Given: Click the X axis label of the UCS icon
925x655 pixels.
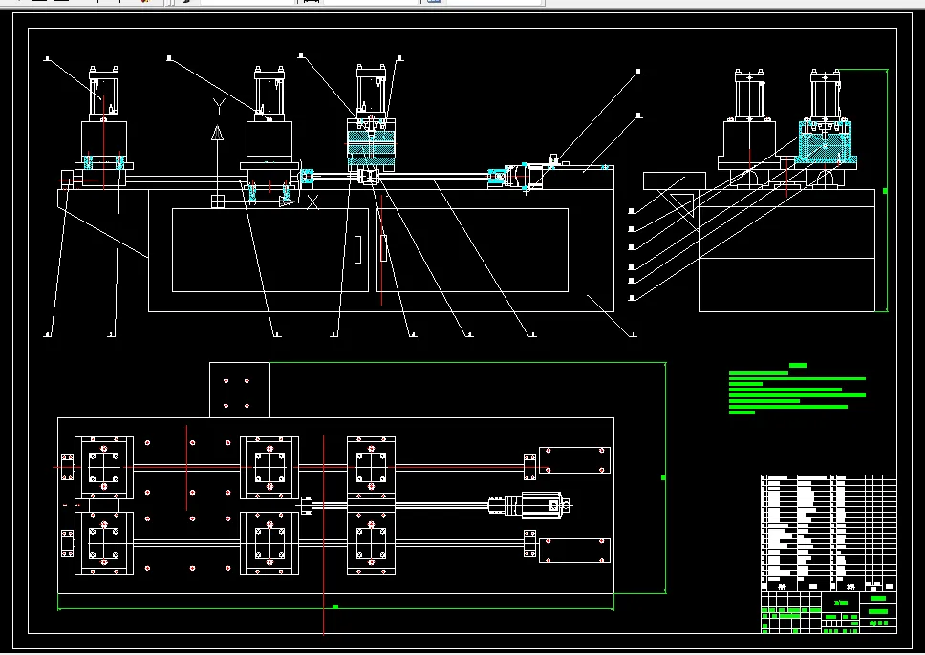Looking at the screenshot, I should 312,202.
